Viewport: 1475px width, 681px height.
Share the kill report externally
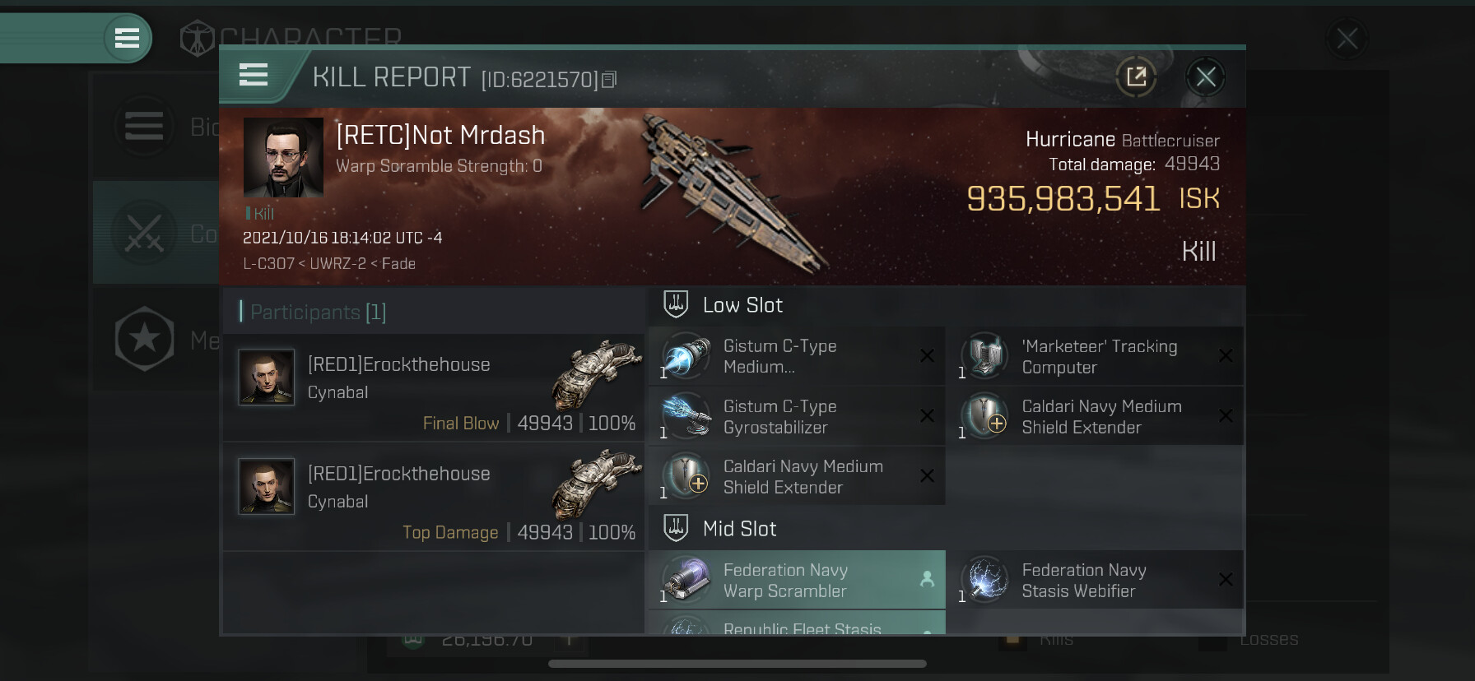click(1136, 77)
